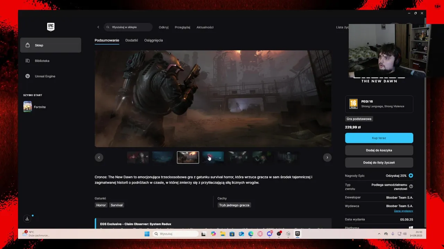Select the teal thumbnail under the cursor
This screenshot has height=249, width=444.
click(213, 157)
